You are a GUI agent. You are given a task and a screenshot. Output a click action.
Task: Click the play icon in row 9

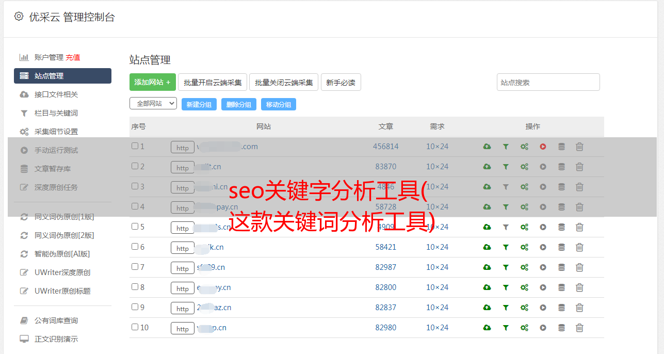point(543,308)
